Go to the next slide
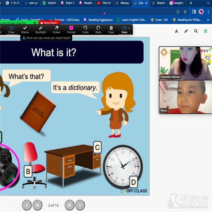 [x=80, y=205]
